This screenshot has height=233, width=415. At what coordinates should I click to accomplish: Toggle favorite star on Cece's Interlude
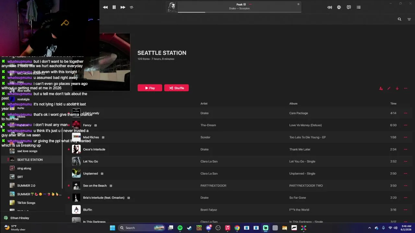tap(69, 150)
